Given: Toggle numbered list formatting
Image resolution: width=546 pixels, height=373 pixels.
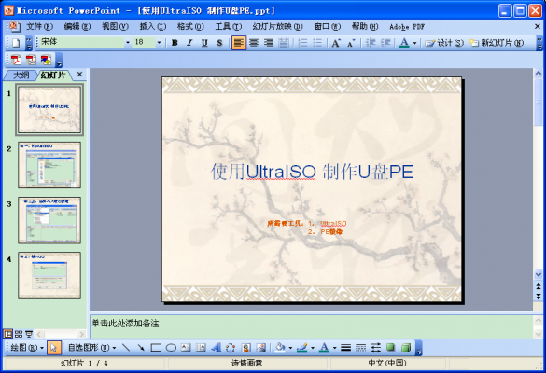Looking at the screenshot, I should 303,43.
